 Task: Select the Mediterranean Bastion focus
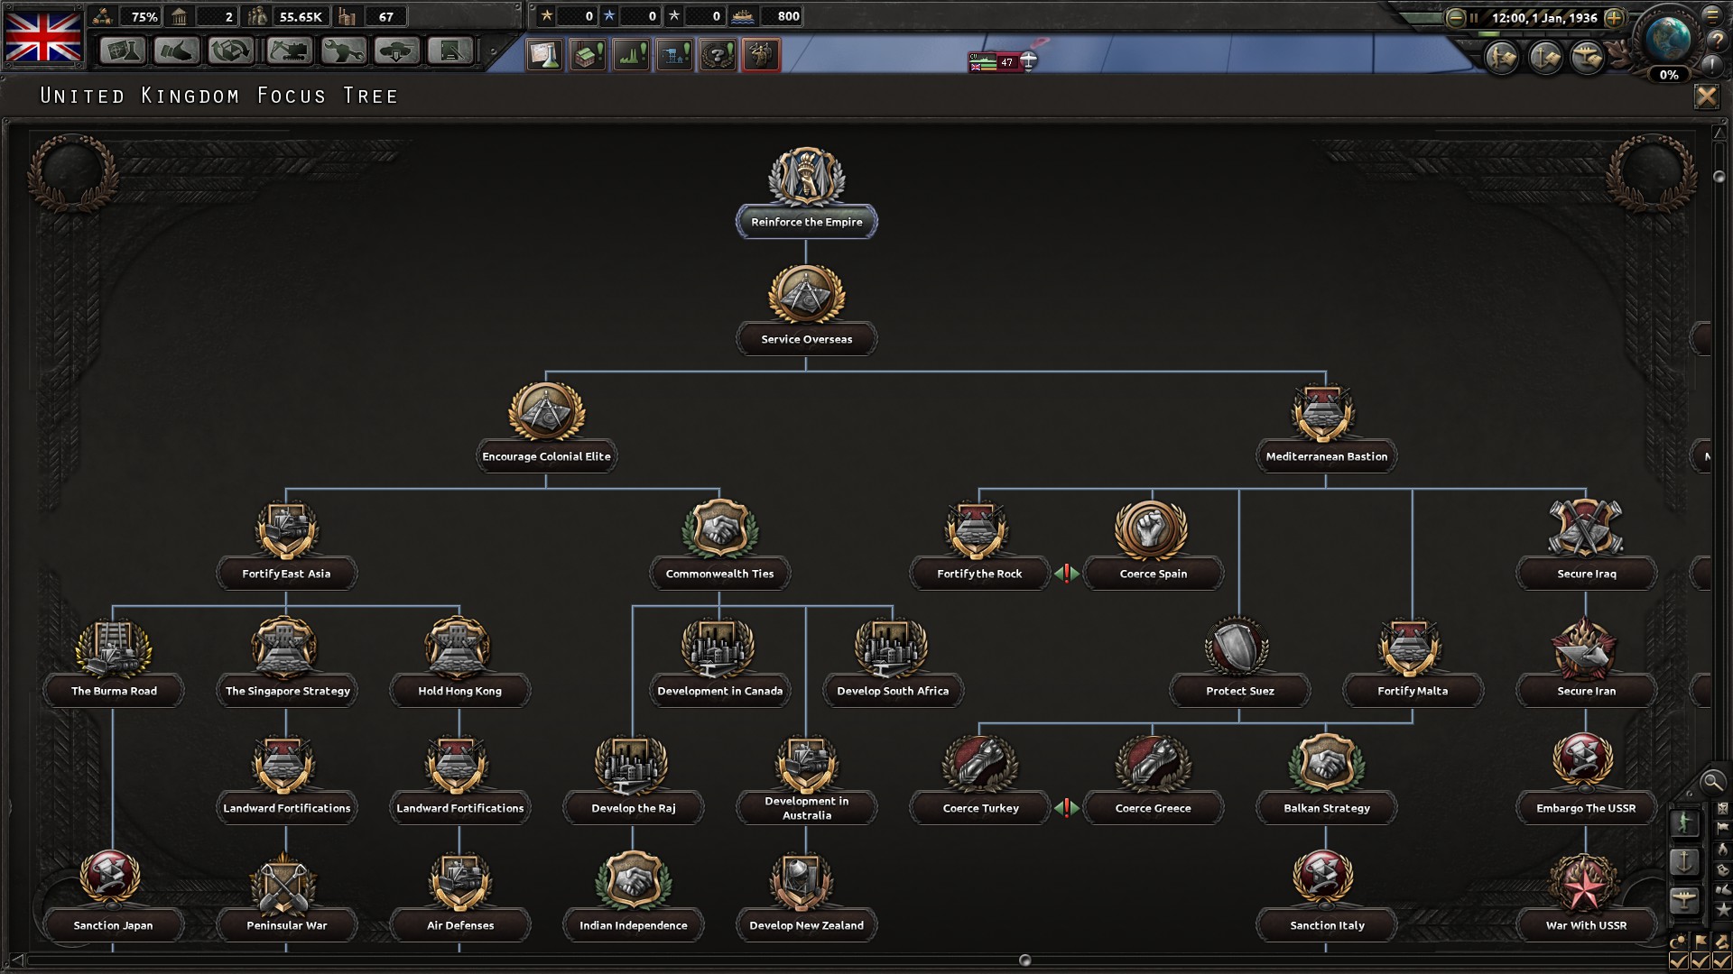point(1326,456)
